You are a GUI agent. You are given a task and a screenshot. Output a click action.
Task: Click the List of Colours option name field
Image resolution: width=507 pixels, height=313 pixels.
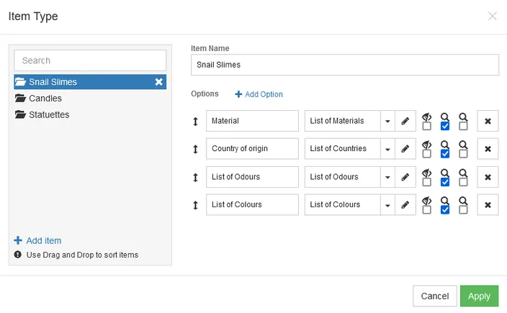[x=252, y=205]
